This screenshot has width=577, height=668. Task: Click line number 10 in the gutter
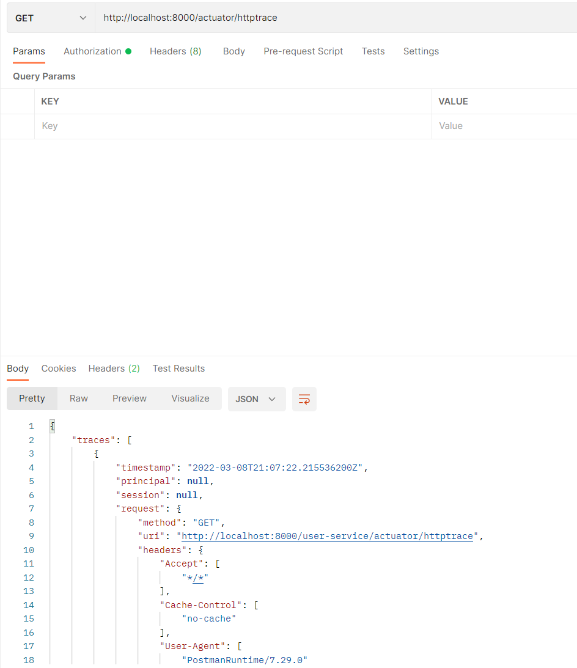(29, 550)
